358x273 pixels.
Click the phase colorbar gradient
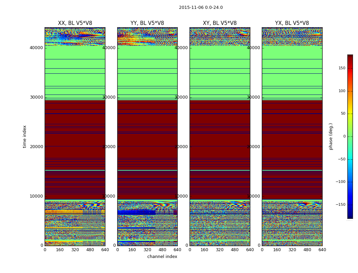pos(350,136)
